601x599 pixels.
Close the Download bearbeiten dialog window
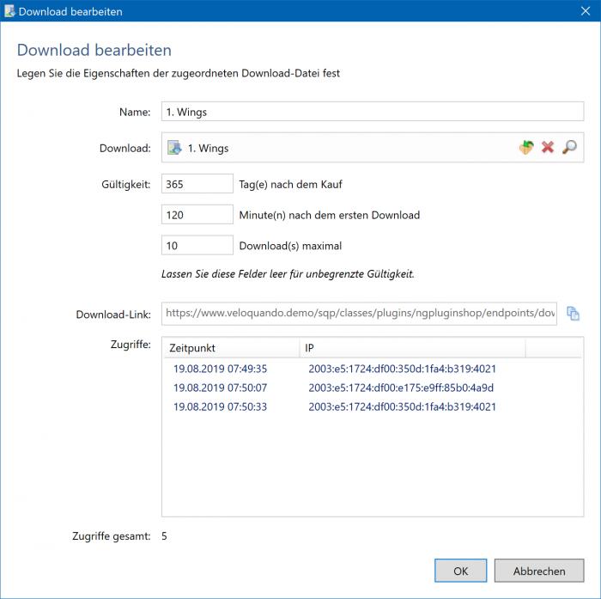tap(580, 12)
